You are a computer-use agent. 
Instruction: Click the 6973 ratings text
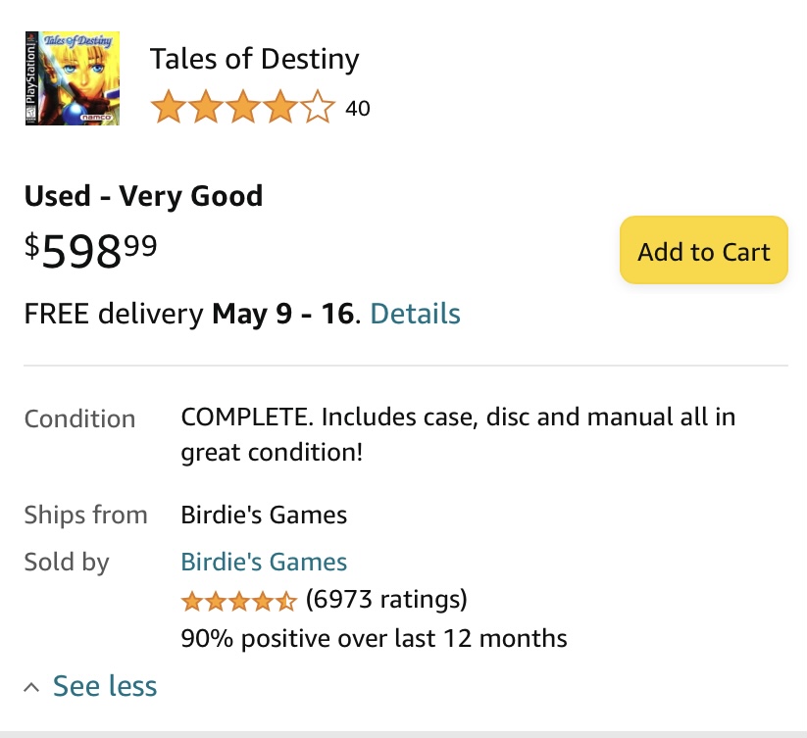(x=386, y=599)
